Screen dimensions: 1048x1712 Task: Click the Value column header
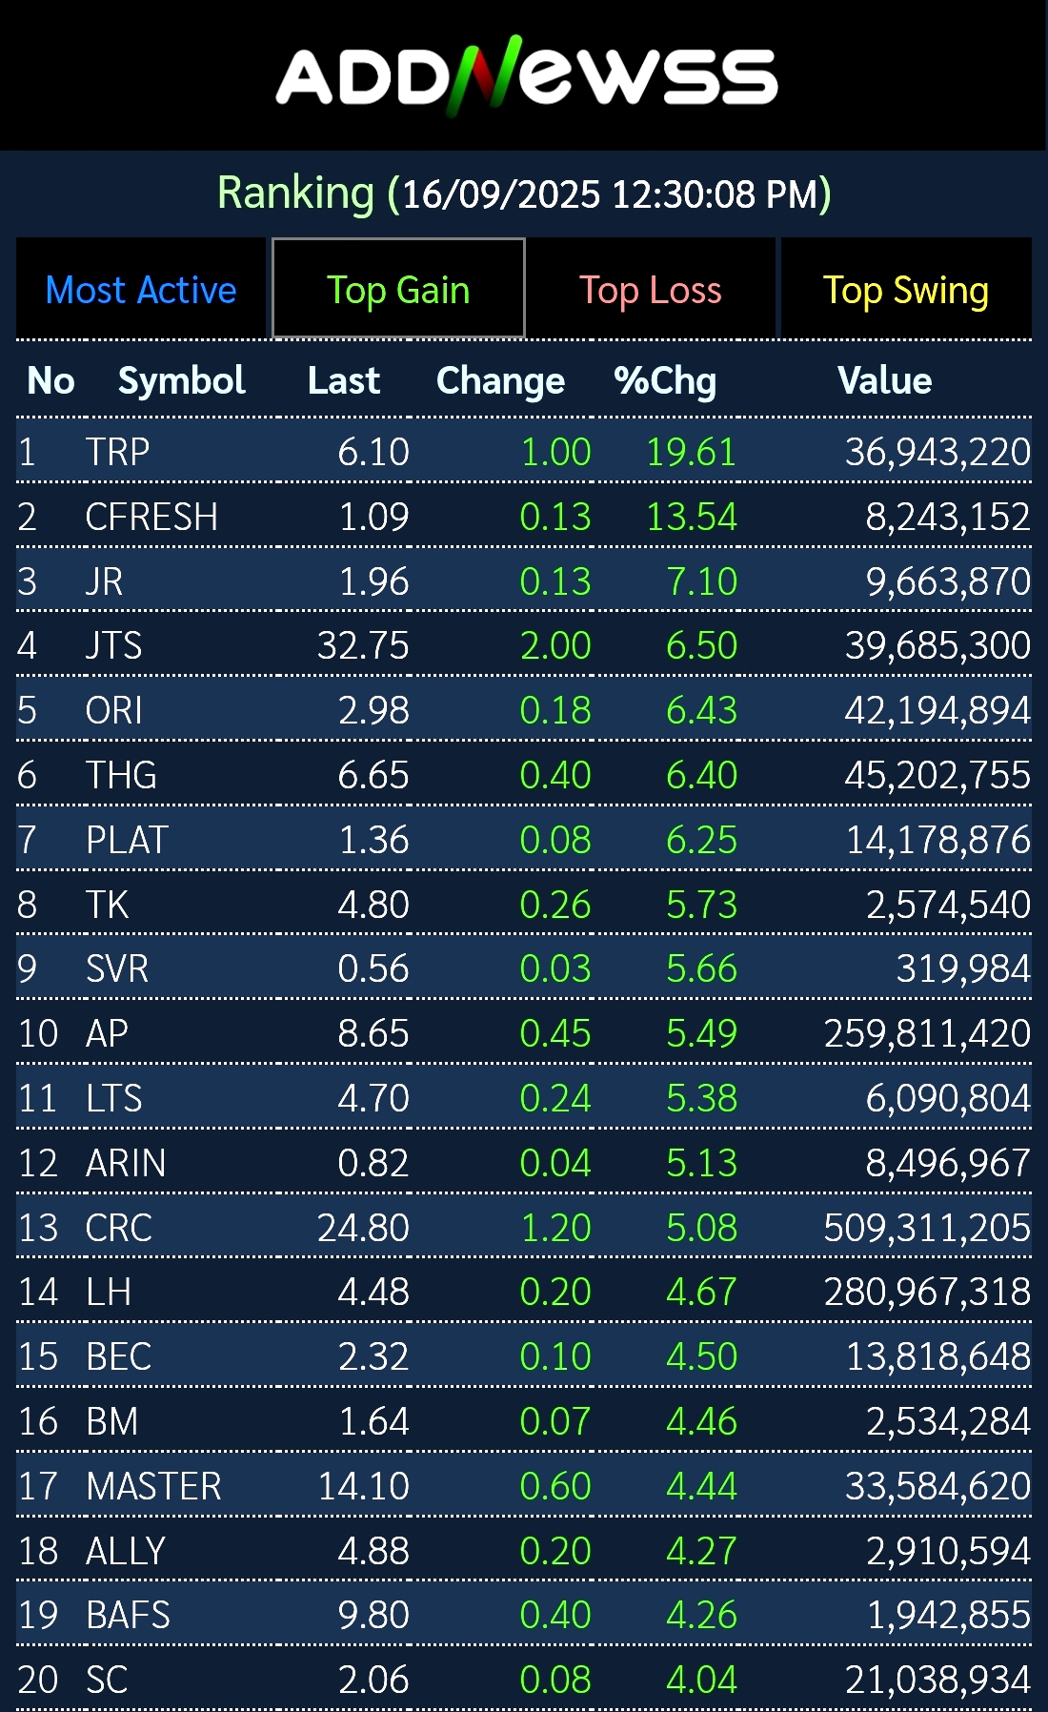884,380
